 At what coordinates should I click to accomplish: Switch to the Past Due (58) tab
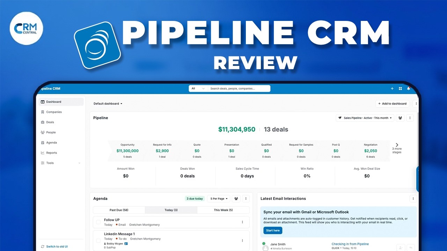click(x=119, y=210)
